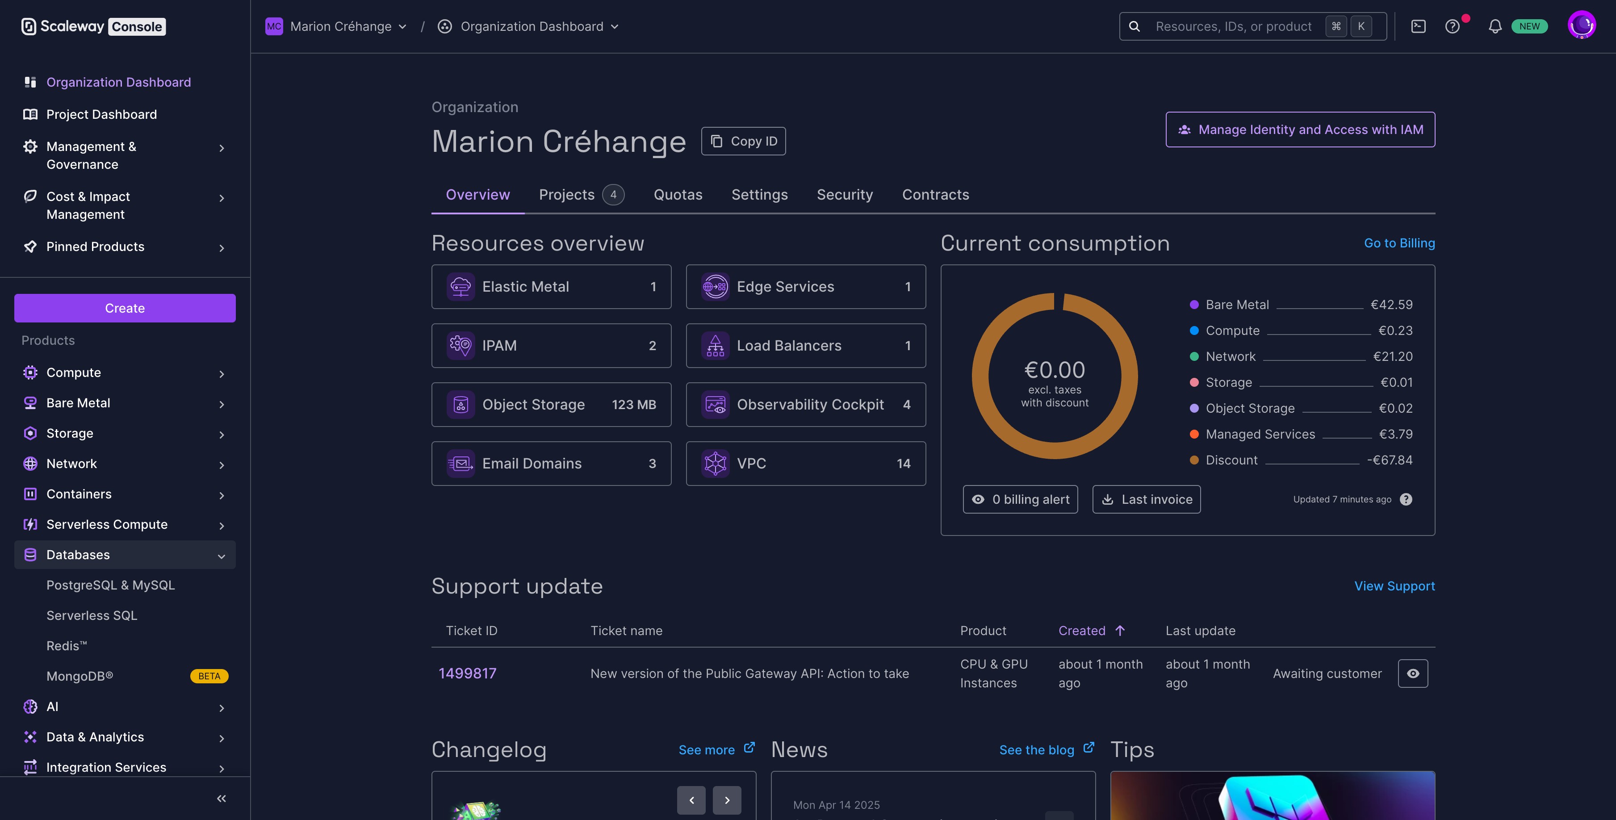Viewport: 1616px width, 820px height.
Task: Open the user avatar menu
Action: [x=1582, y=26]
